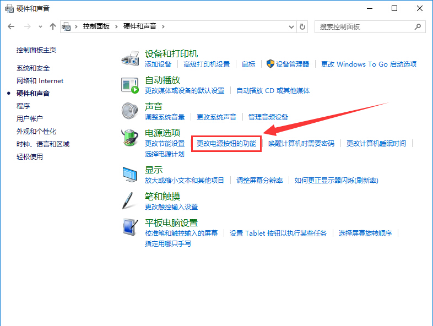433x326 pixels.
Task: Go up one level with up arrow
Action: pyautogui.click(x=53, y=26)
